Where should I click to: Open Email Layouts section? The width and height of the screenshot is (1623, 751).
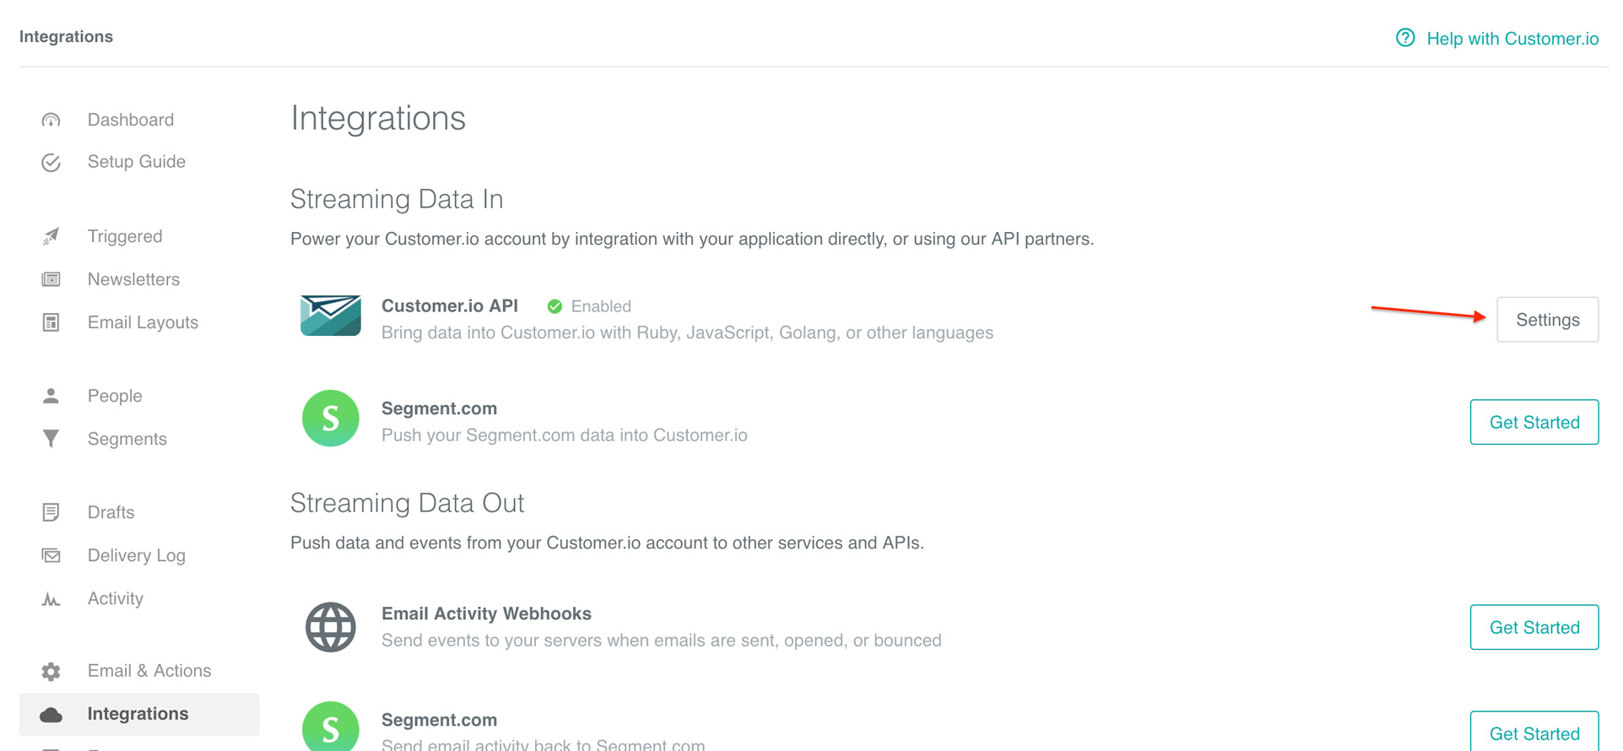coord(143,322)
